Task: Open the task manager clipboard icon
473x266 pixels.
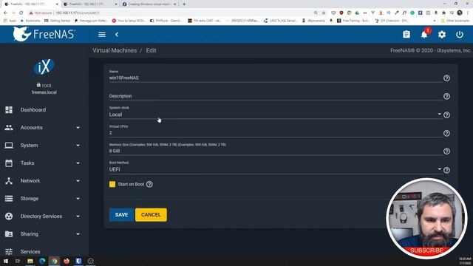Action: pos(406,35)
